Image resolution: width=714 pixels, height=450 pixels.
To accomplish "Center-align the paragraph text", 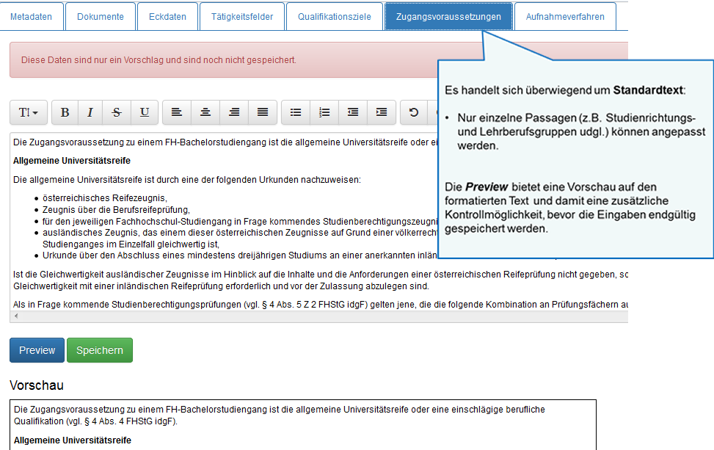I will [x=205, y=112].
